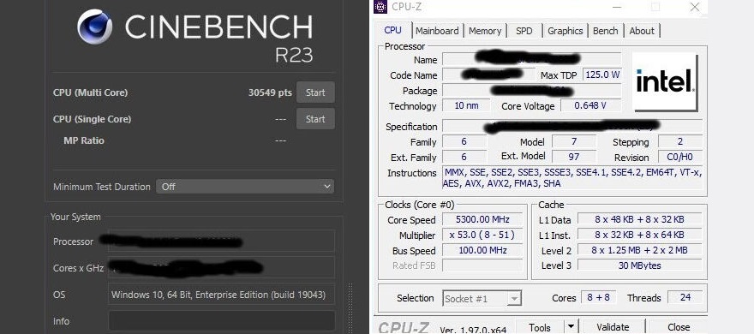Click the Intel logo in Processor section
Image resolution: width=754 pixels, height=334 pixels.
click(665, 81)
